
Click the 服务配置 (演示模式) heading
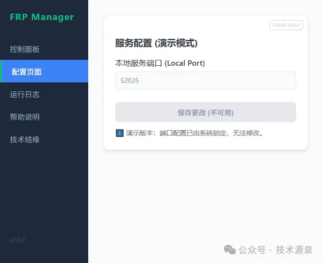pos(156,43)
